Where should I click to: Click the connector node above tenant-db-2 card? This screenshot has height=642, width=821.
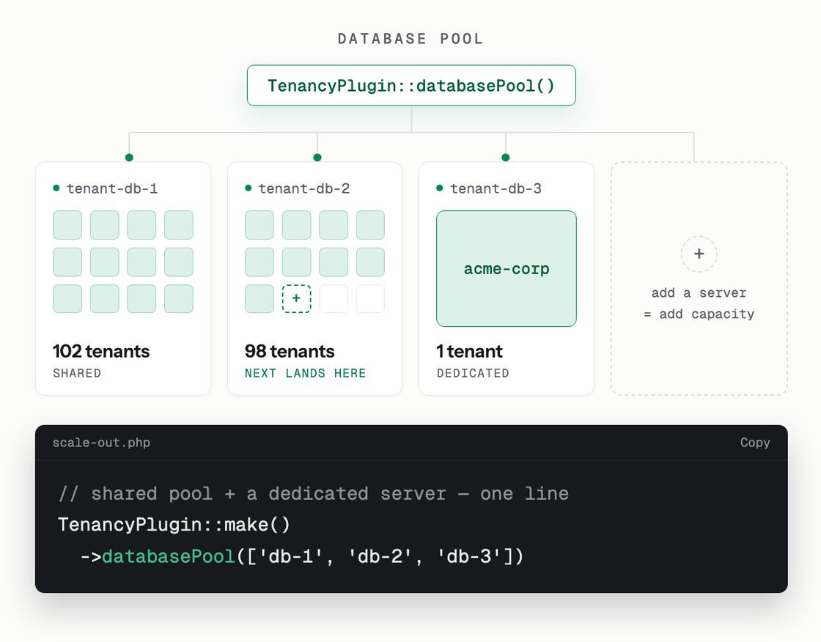pyautogui.click(x=317, y=158)
